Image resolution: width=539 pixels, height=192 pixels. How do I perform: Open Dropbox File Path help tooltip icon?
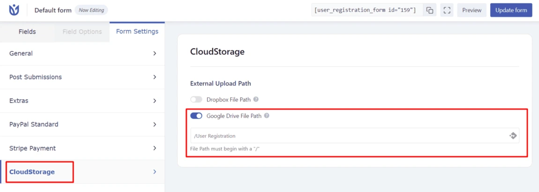tap(256, 100)
